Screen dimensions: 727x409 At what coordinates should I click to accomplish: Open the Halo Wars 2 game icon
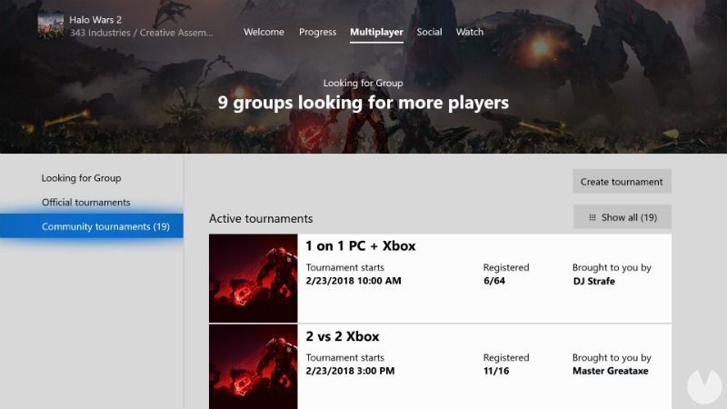[x=51, y=25]
